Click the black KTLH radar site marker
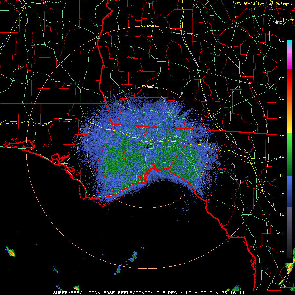The image size is (295, 295). (x=147, y=147)
